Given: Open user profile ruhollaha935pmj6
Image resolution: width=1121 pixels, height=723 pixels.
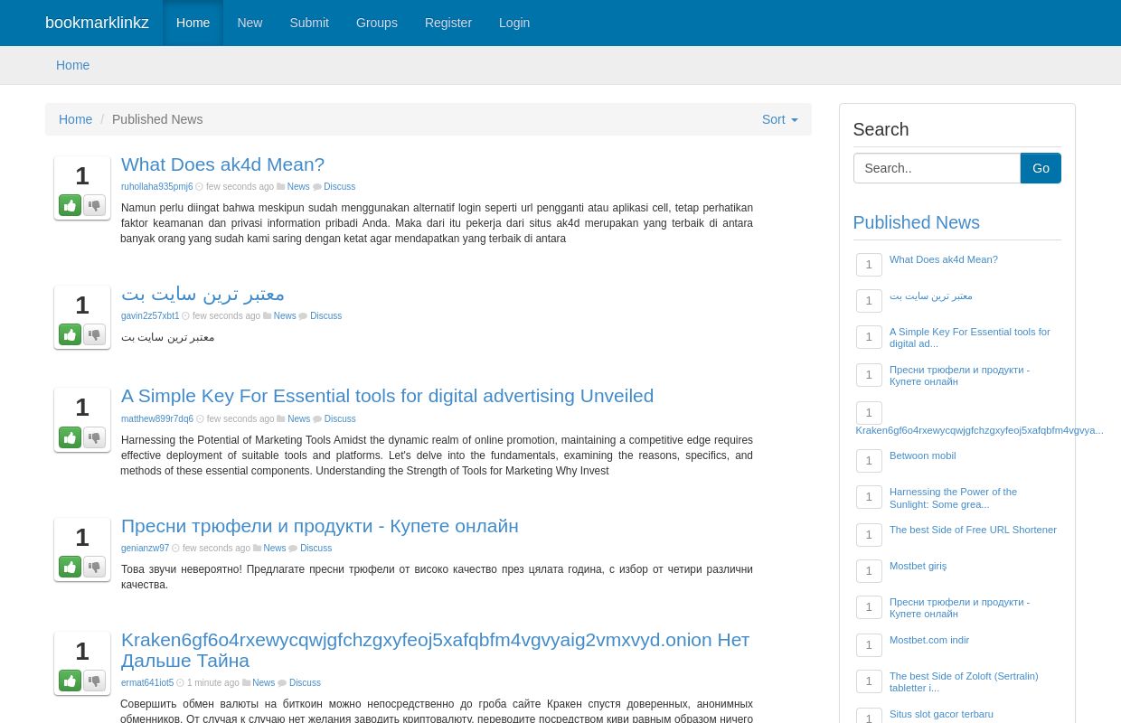Looking at the screenshot, I should pyautogui.click(x=156, y=186).
